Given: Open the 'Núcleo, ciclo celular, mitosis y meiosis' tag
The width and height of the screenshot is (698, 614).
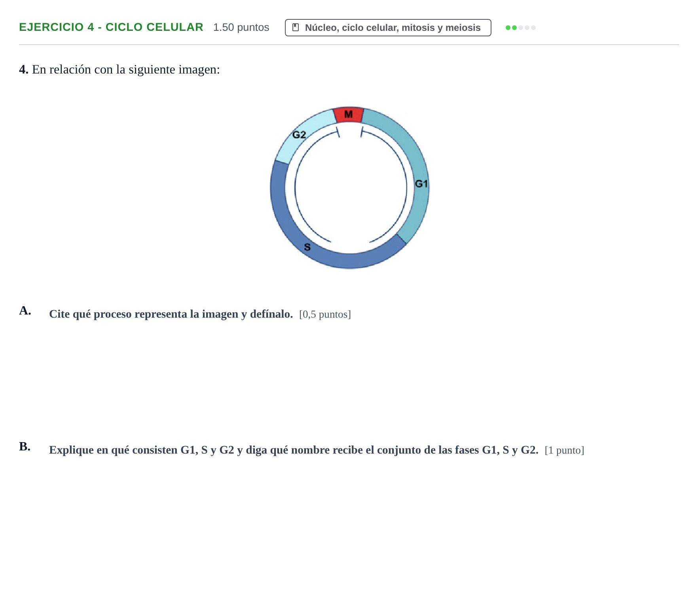Looking at the screenshot, I should tap(388, 28).
